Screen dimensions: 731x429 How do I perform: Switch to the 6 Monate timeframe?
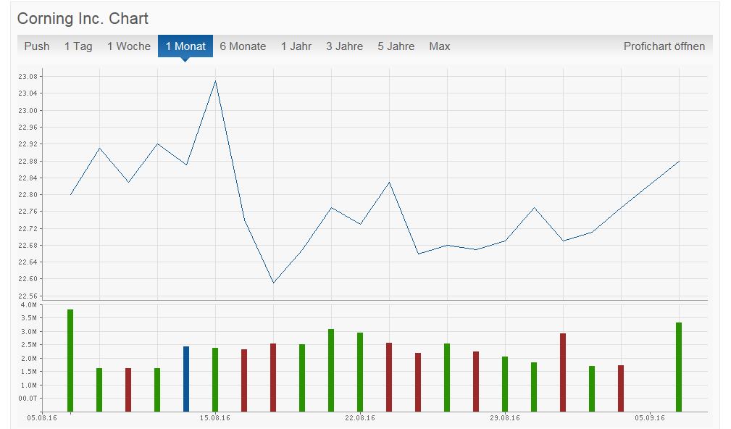(x=243, y=46)
